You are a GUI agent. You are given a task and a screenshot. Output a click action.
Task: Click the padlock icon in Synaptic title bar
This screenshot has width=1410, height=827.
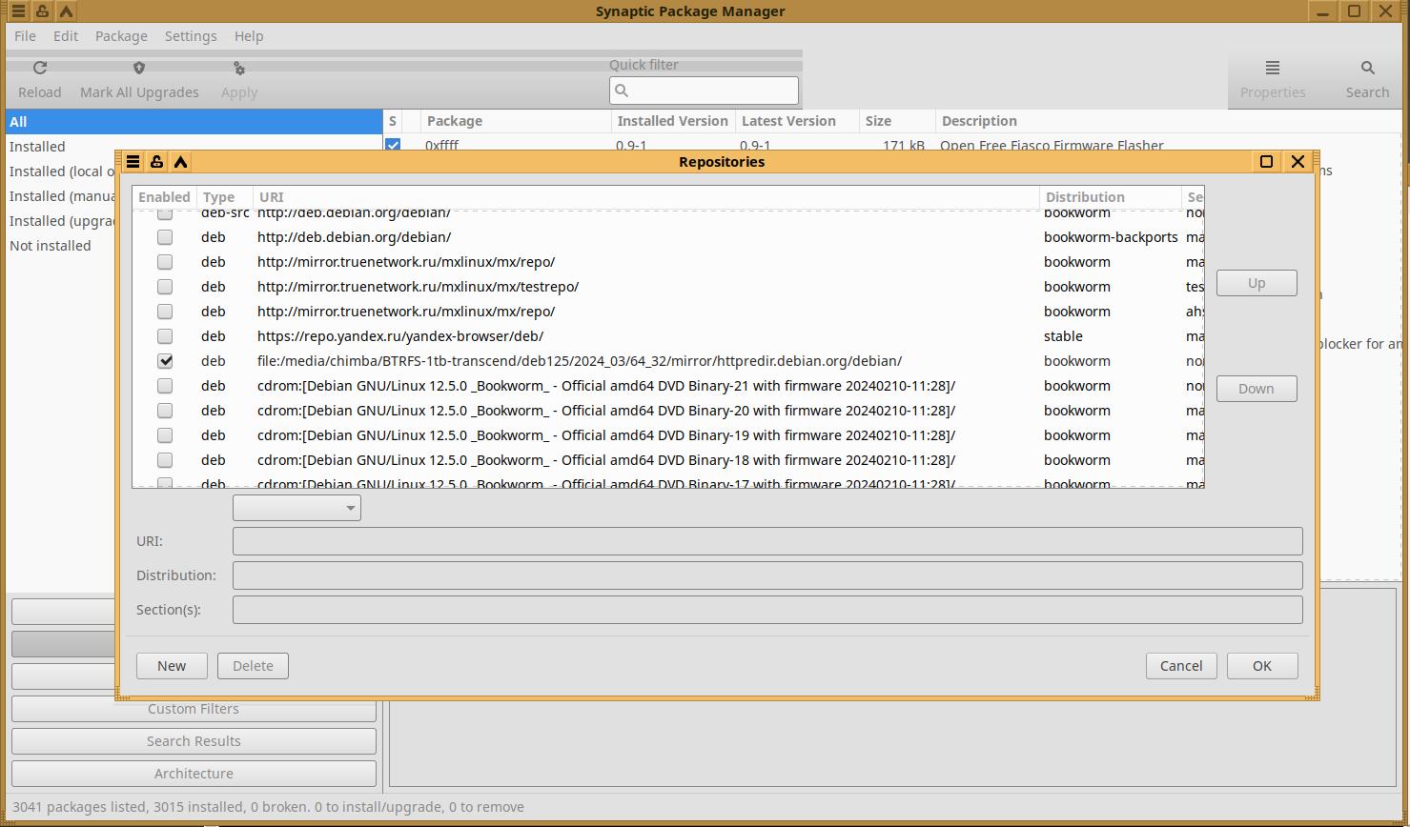coord(42,11)
